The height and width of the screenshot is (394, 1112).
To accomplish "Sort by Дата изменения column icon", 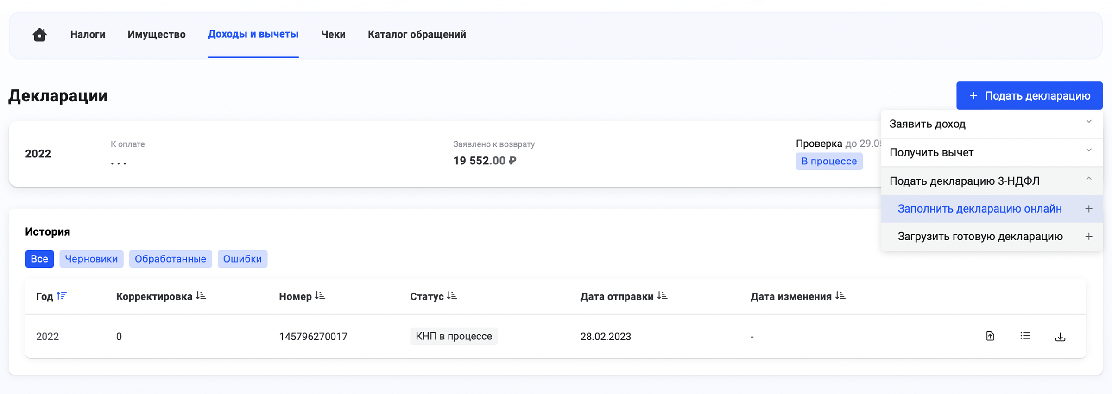I will pyautogui.click(x=840, y=296).
